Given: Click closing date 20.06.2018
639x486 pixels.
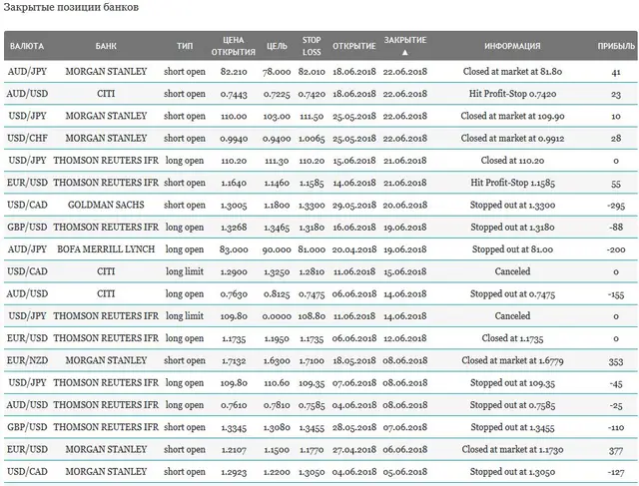Looking at the screenshot, I should 405,206.
